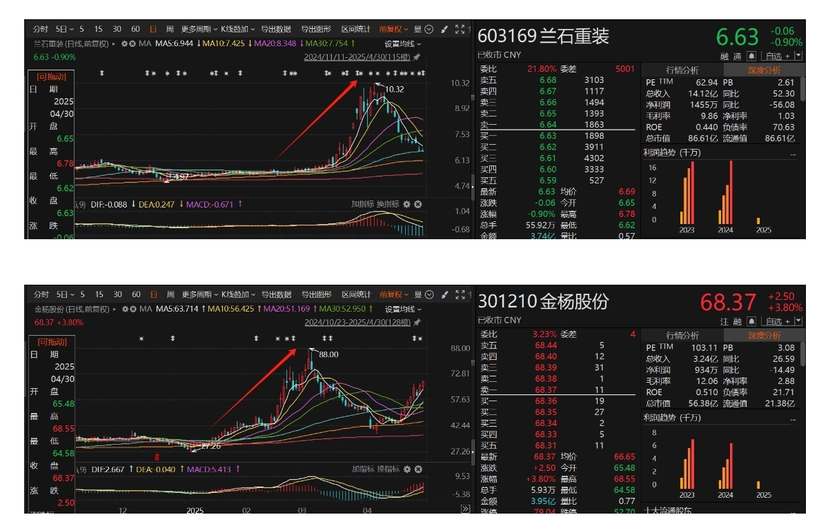Switch to 行情分析 tab for 金杨股份

pos(682,335)
